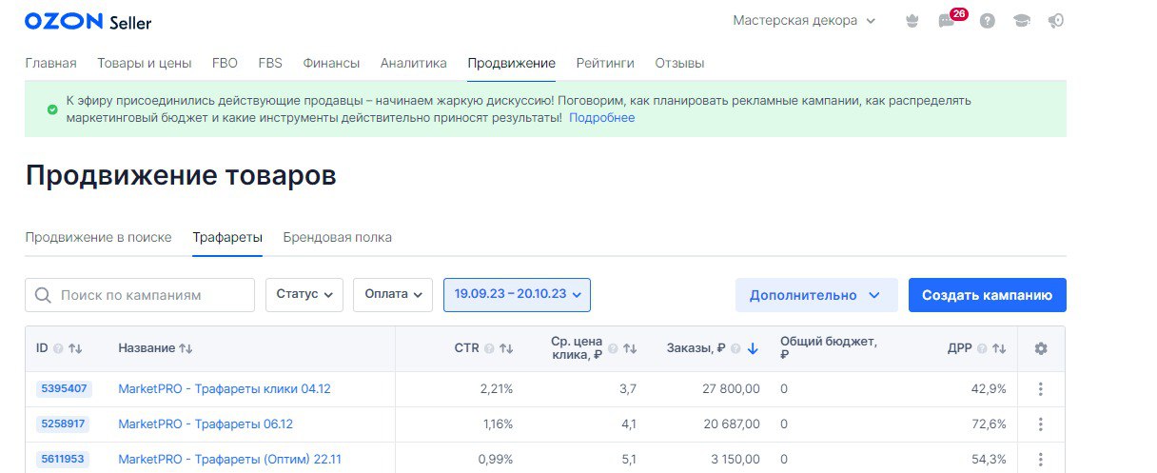1157x473 pixels.
Task: Click the search magnifier icon
Action: pyautogui.click(x=42, y=295)
